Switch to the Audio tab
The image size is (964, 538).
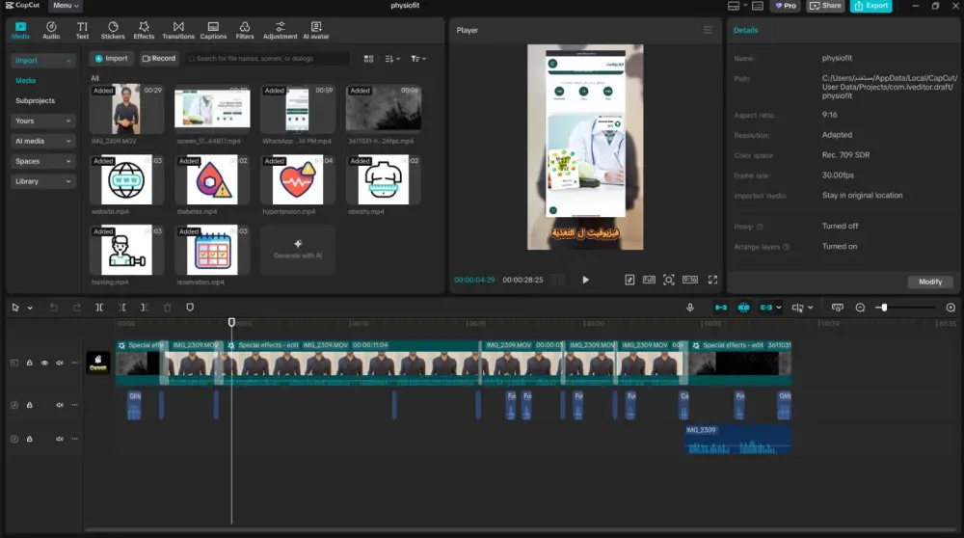(x=51, y=30)
